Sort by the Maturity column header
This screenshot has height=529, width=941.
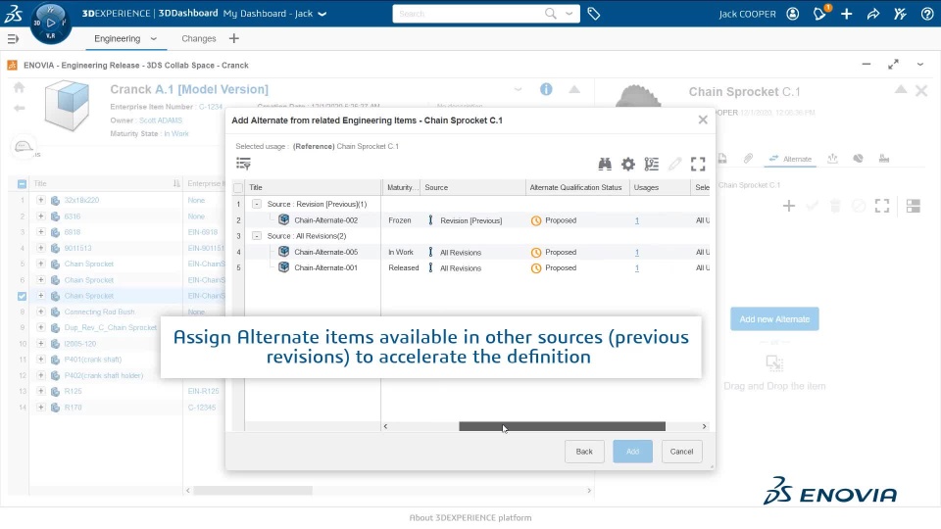402,188
